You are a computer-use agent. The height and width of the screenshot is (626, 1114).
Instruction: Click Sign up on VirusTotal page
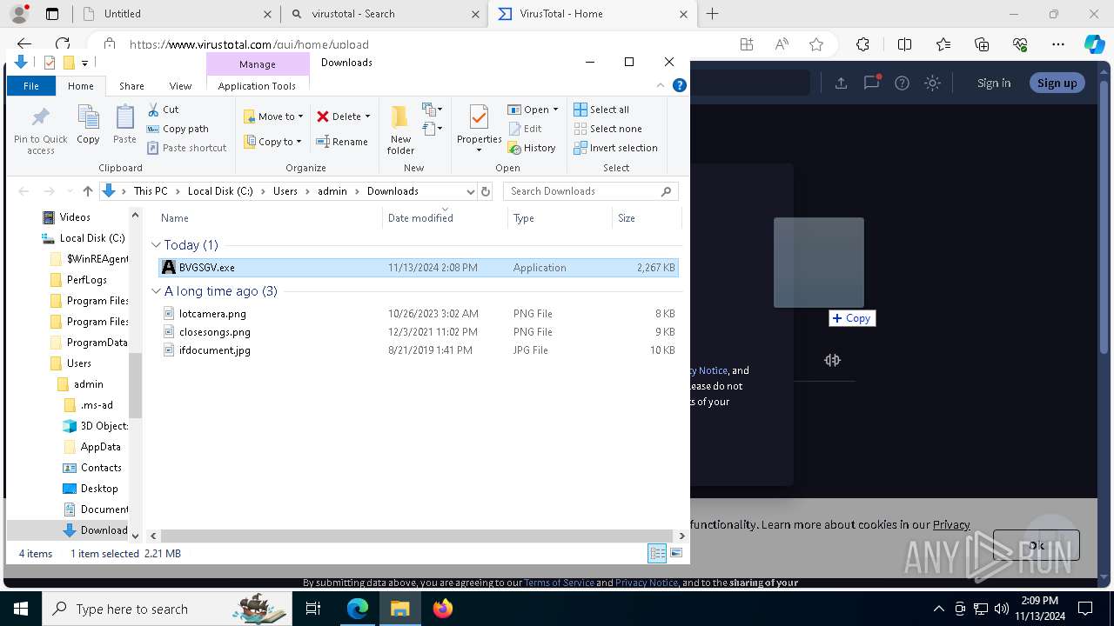(1057, 83)
